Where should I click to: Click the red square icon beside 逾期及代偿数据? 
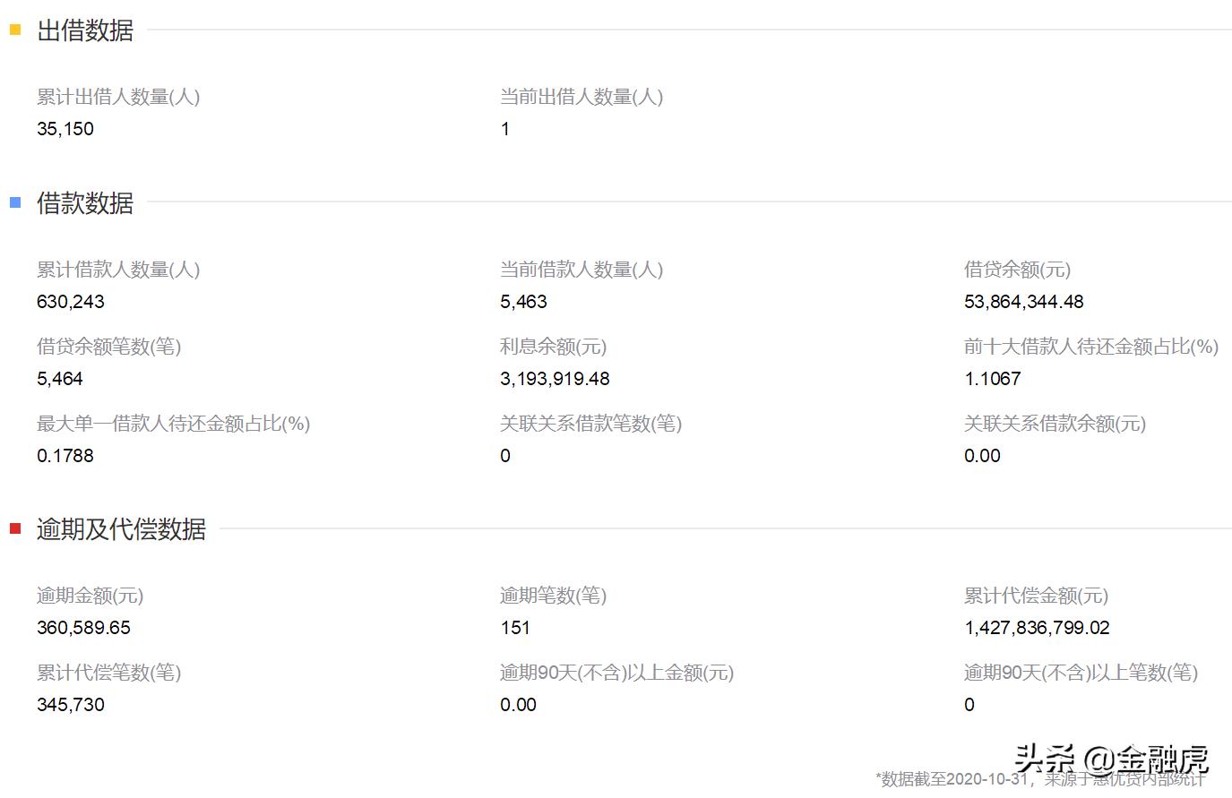[14, 528]
